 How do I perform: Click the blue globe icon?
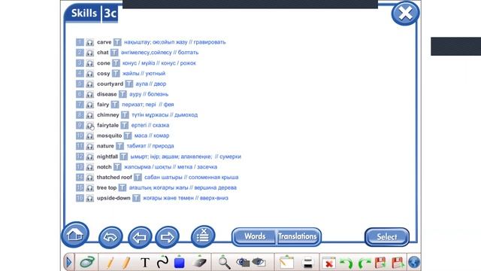[x=414, y=263]
